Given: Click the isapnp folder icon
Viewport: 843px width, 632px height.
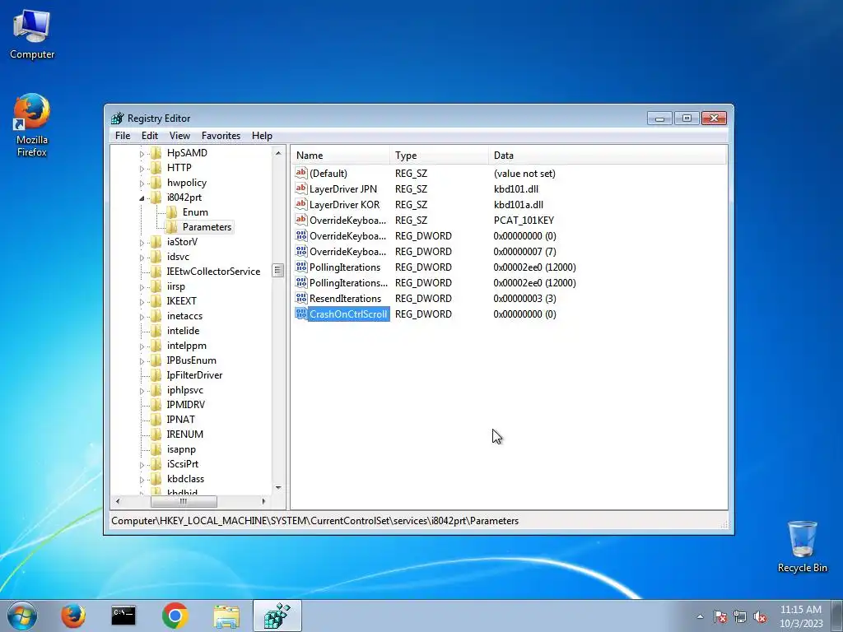Looking at the screenshot, I should click(x=156, y=449).
